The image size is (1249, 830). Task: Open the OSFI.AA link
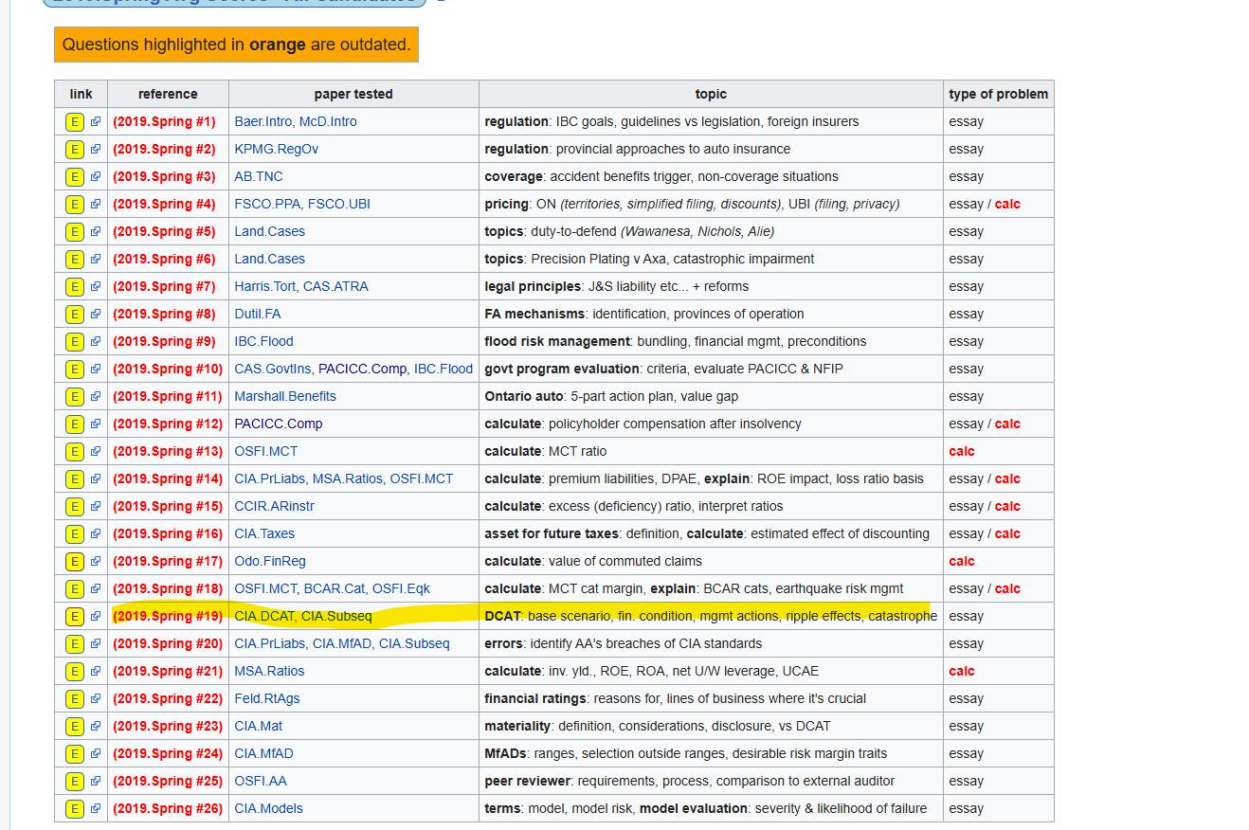(262, 781)
